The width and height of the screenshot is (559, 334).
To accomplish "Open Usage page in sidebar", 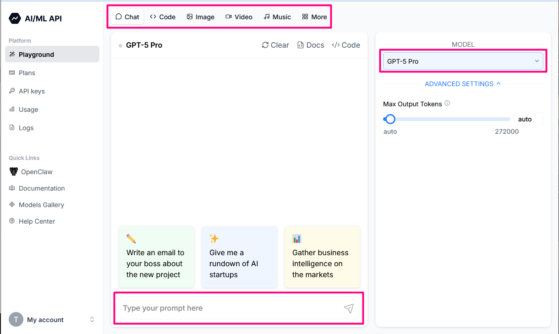I will (x=52, y=110).
